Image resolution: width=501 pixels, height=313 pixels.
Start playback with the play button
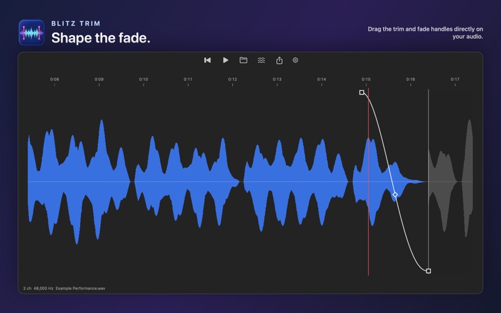click(225, 60)
